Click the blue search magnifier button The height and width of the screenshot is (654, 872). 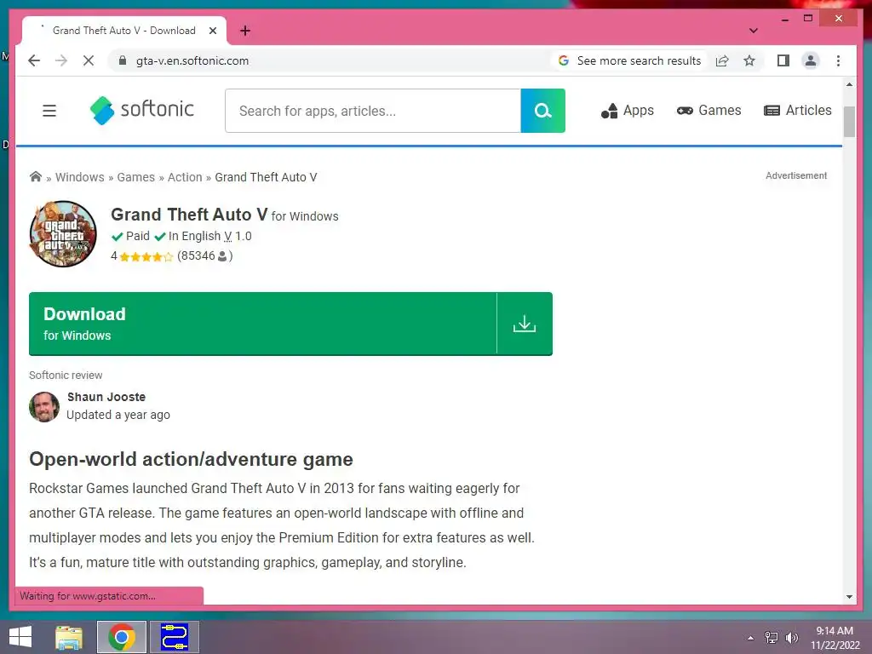click(542, 111)
